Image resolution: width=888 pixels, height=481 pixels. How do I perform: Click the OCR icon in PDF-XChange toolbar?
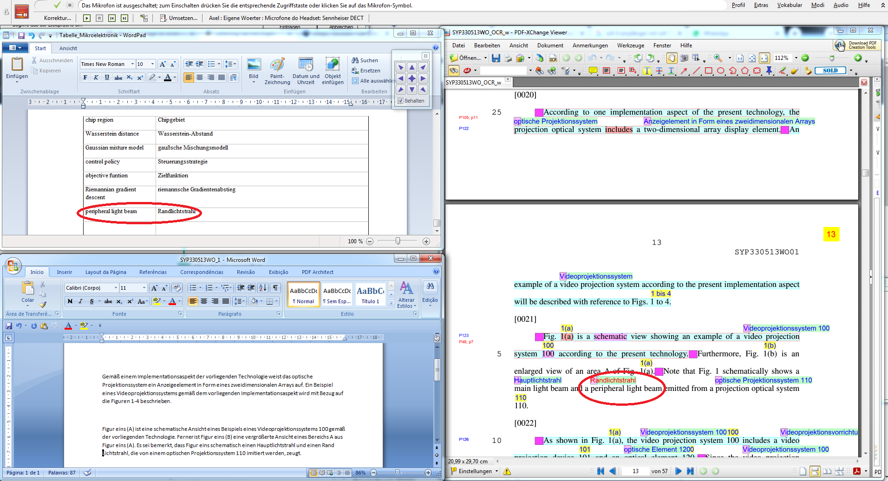pyautogui.click(x=553, y=58)
